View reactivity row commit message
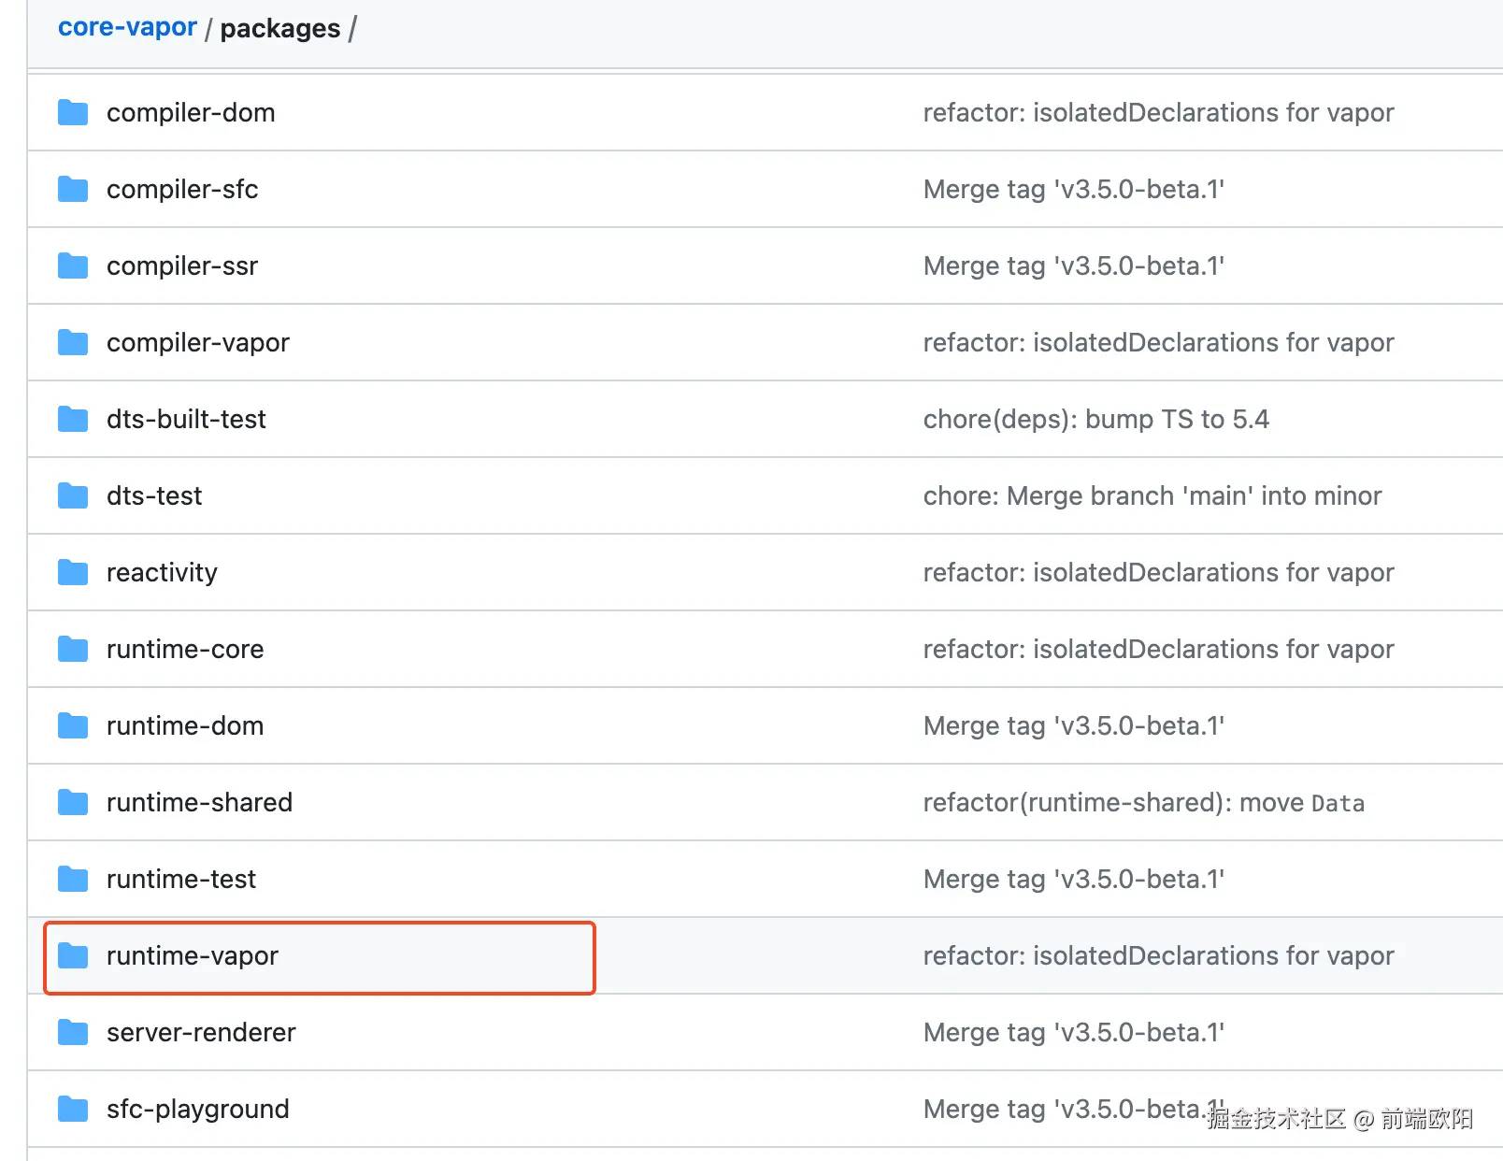 click(1158, 573)
